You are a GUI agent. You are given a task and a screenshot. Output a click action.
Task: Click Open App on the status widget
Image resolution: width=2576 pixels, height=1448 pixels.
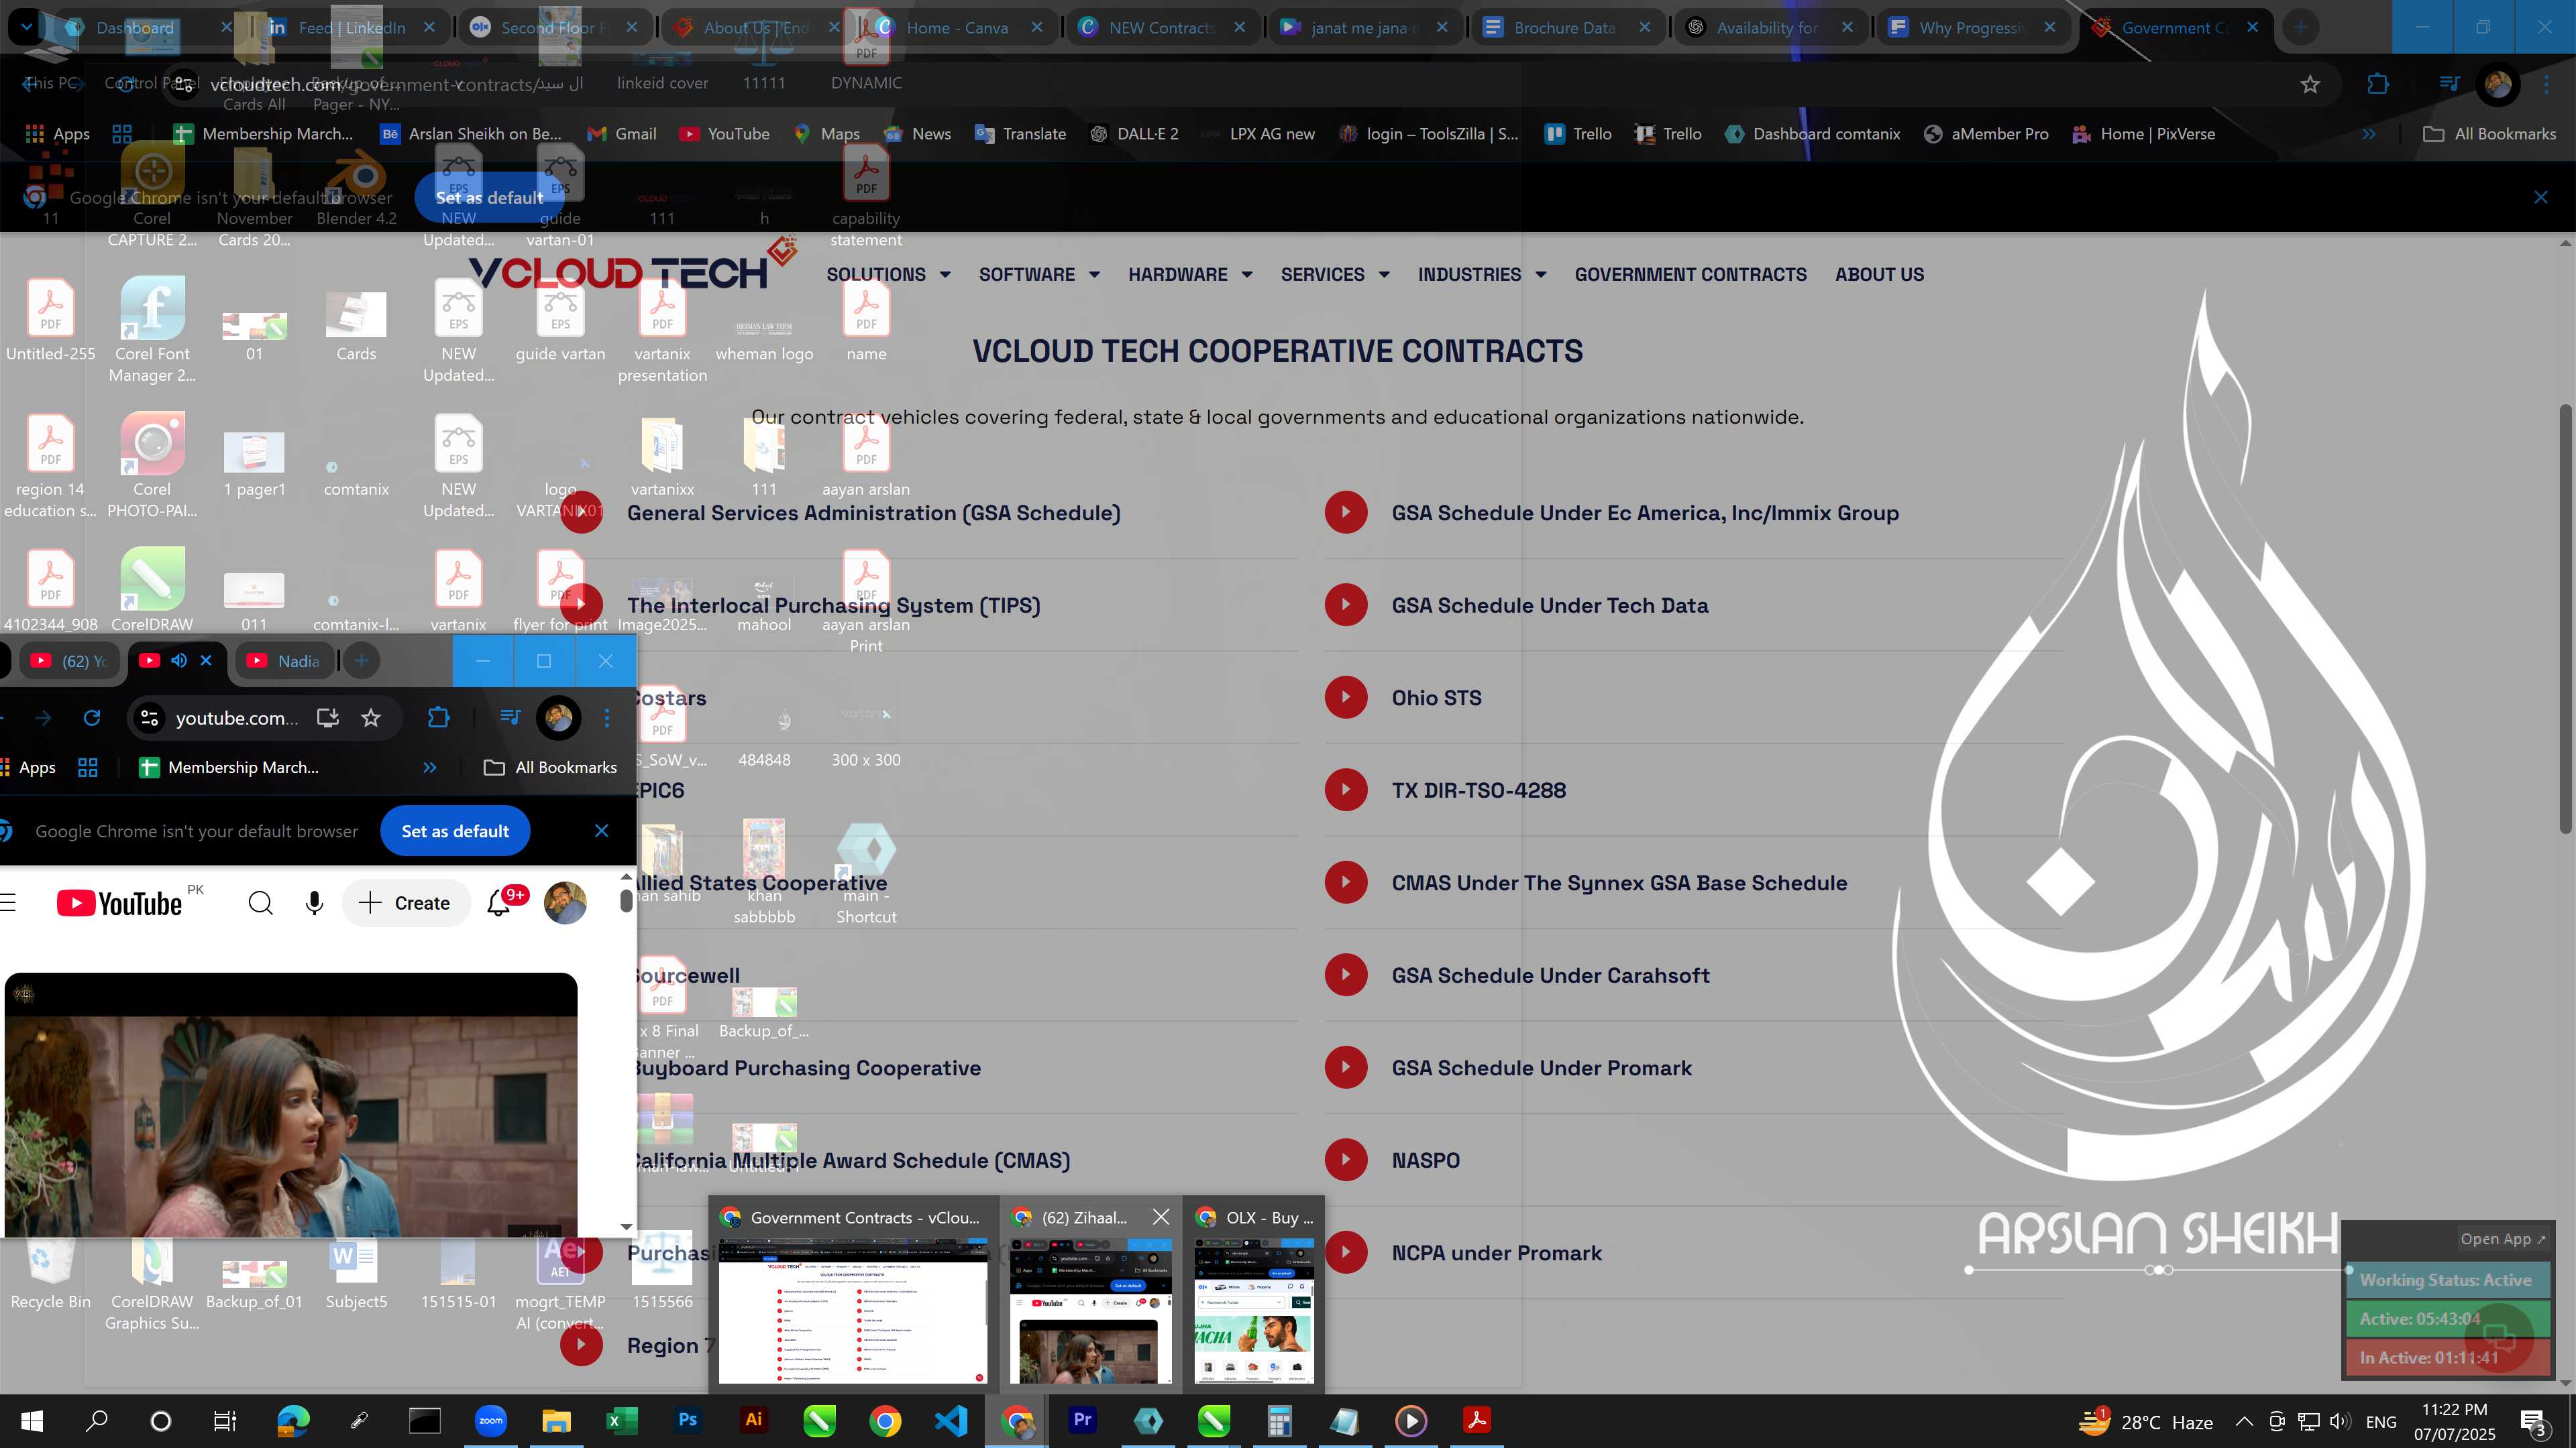pos(2503,1239)
